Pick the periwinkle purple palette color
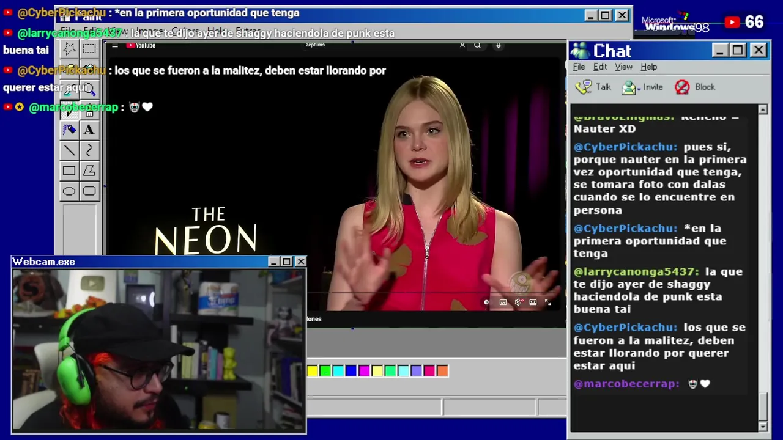The image size is (783, 440). pyautogui.click(x=417, y=370)
